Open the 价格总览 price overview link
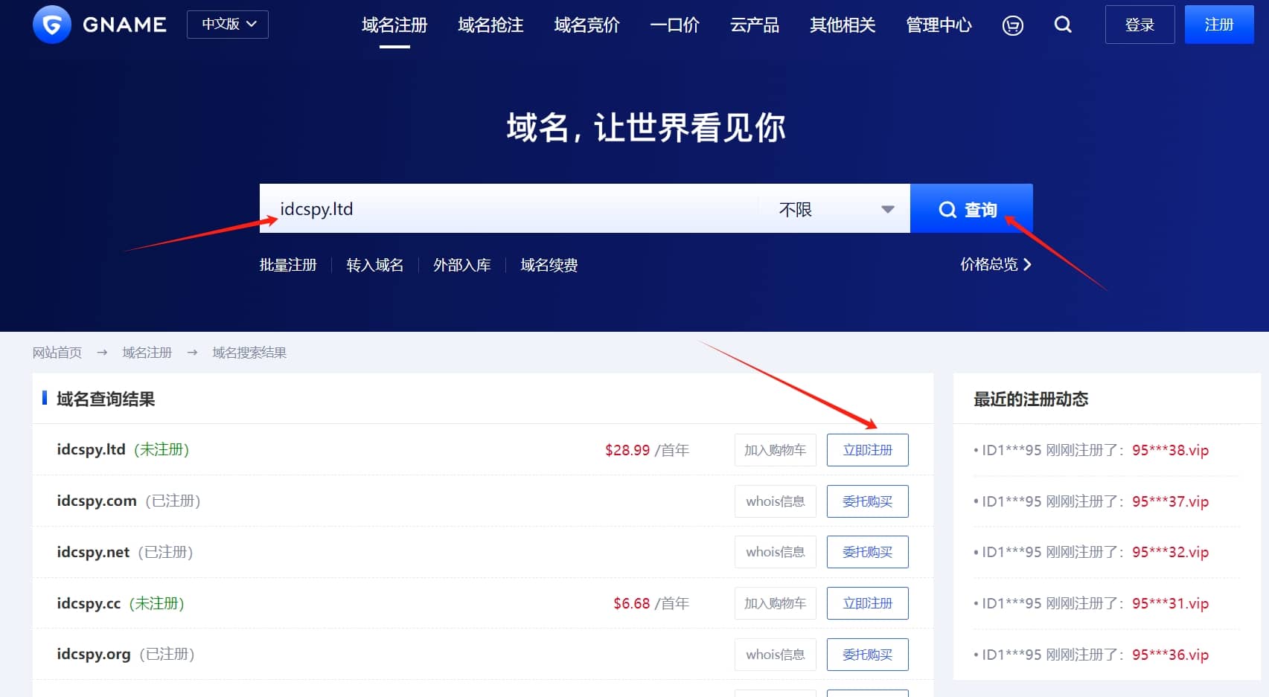The width and height of the screenshot is (1269, 697). tap(996, 264)
